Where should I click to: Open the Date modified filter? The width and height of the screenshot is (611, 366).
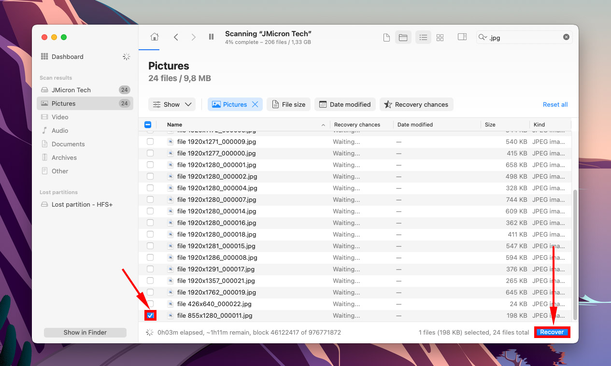[345, 104]
